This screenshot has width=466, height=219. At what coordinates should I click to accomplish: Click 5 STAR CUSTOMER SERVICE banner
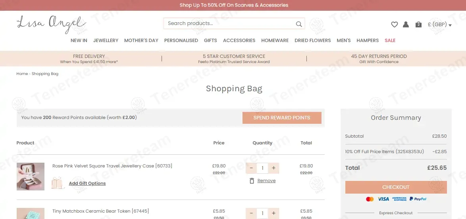click(234, 59)
